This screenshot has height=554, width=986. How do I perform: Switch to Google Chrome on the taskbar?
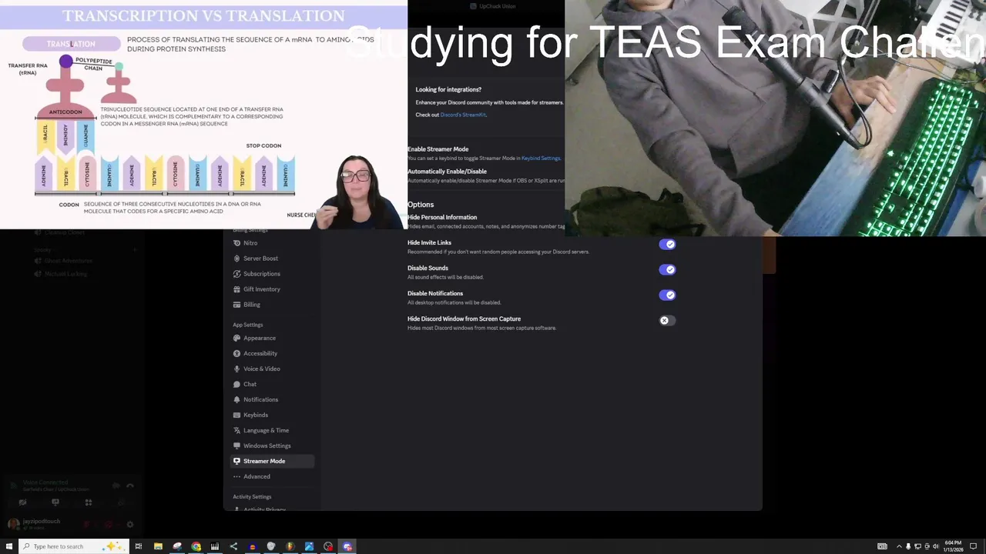tap(196, 546)
